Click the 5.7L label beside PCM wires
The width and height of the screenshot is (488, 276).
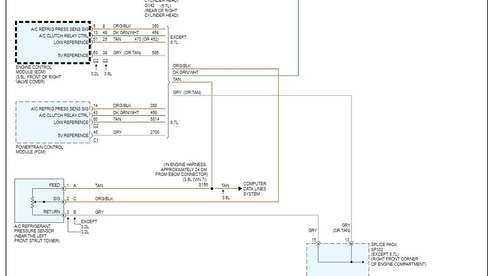[x=174, y=123]
